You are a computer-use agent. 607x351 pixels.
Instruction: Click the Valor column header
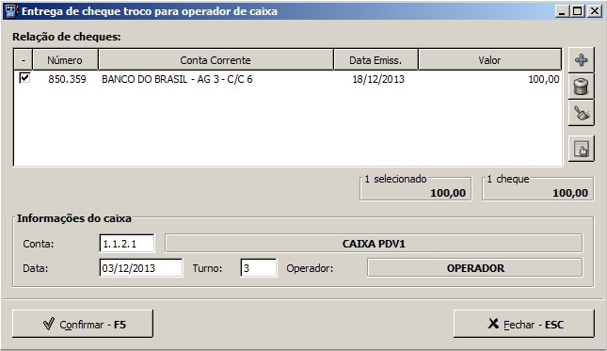point(489,60)
